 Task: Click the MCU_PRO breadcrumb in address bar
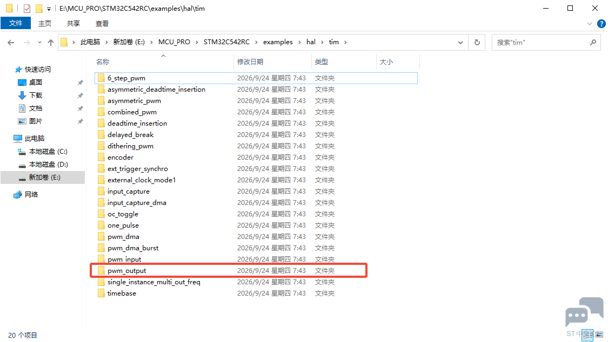tap(174, 42)
